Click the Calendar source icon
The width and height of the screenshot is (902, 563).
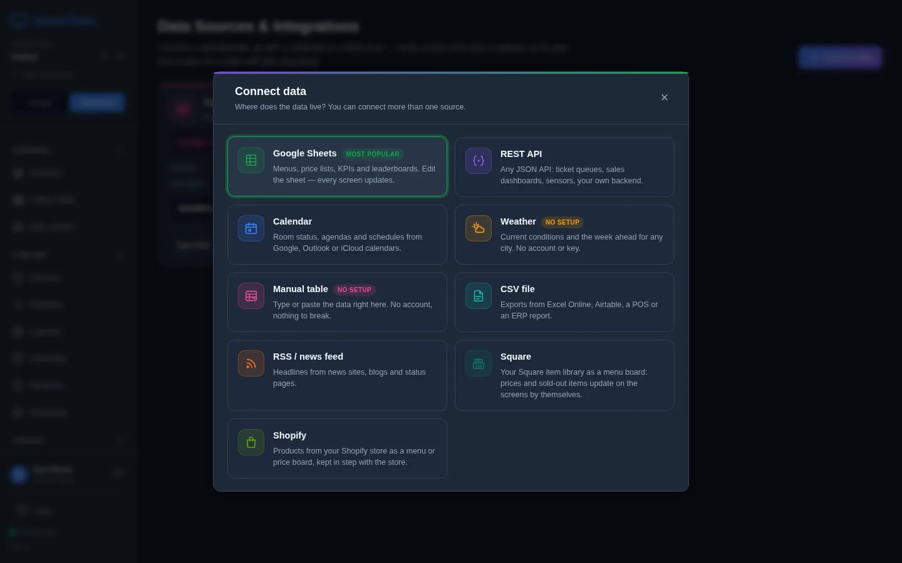click(x=251, y=228)
